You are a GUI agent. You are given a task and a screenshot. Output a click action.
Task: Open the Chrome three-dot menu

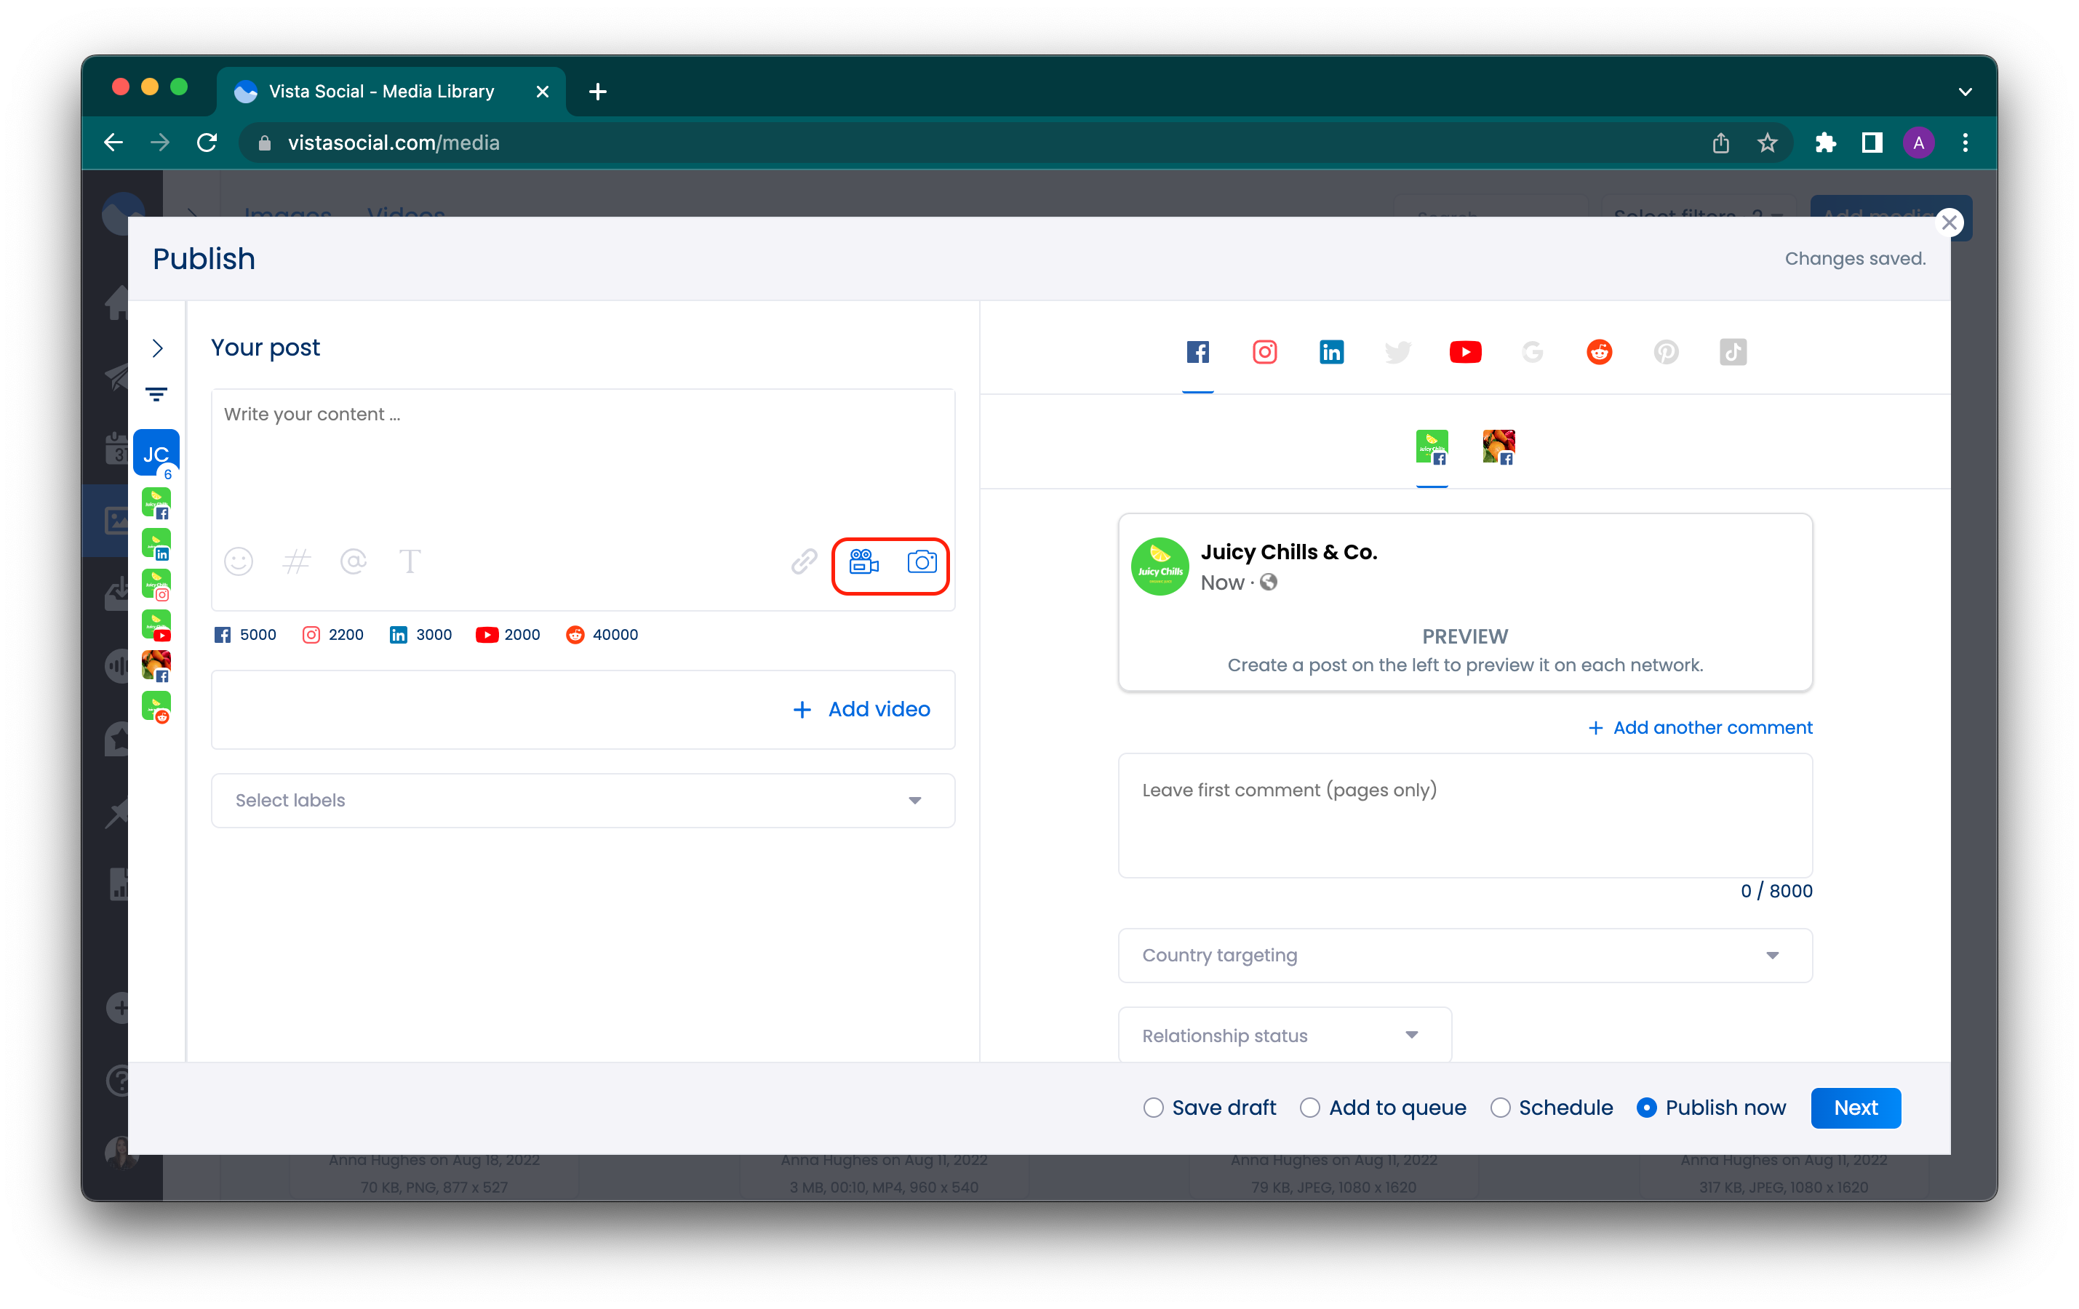(x=1965, y=143)
